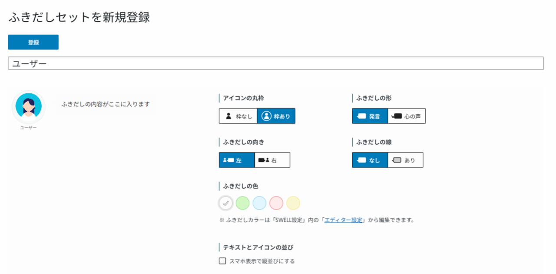Choose 心の声 thought balloon shape

[x=407, y=116]
